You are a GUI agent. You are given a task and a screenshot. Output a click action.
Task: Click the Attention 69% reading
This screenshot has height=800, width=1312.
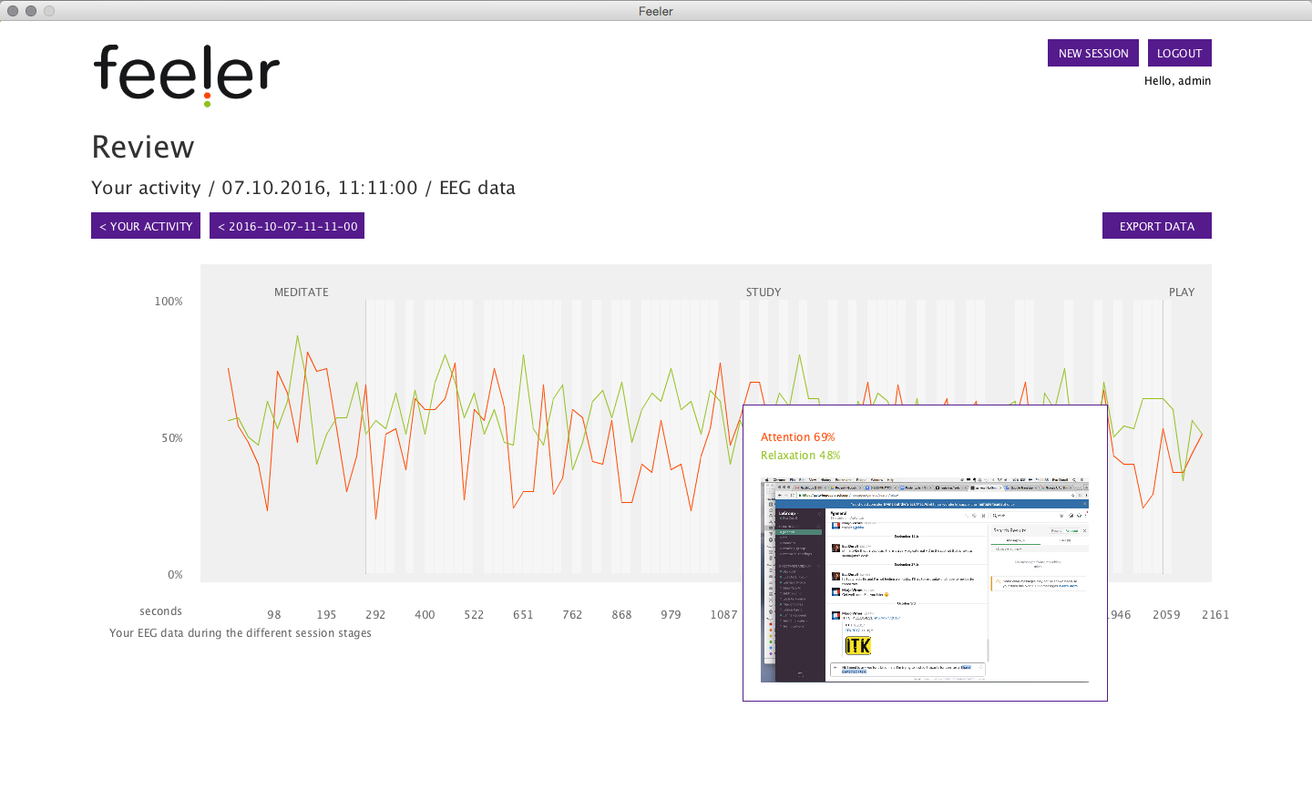797,437
